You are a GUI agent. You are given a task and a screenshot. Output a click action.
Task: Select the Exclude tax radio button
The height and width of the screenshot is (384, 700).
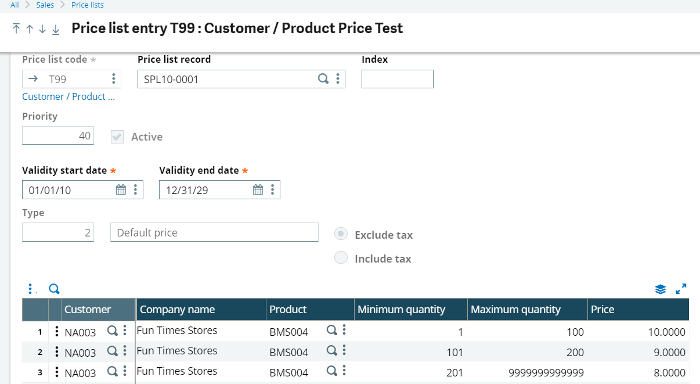[341, 234]
